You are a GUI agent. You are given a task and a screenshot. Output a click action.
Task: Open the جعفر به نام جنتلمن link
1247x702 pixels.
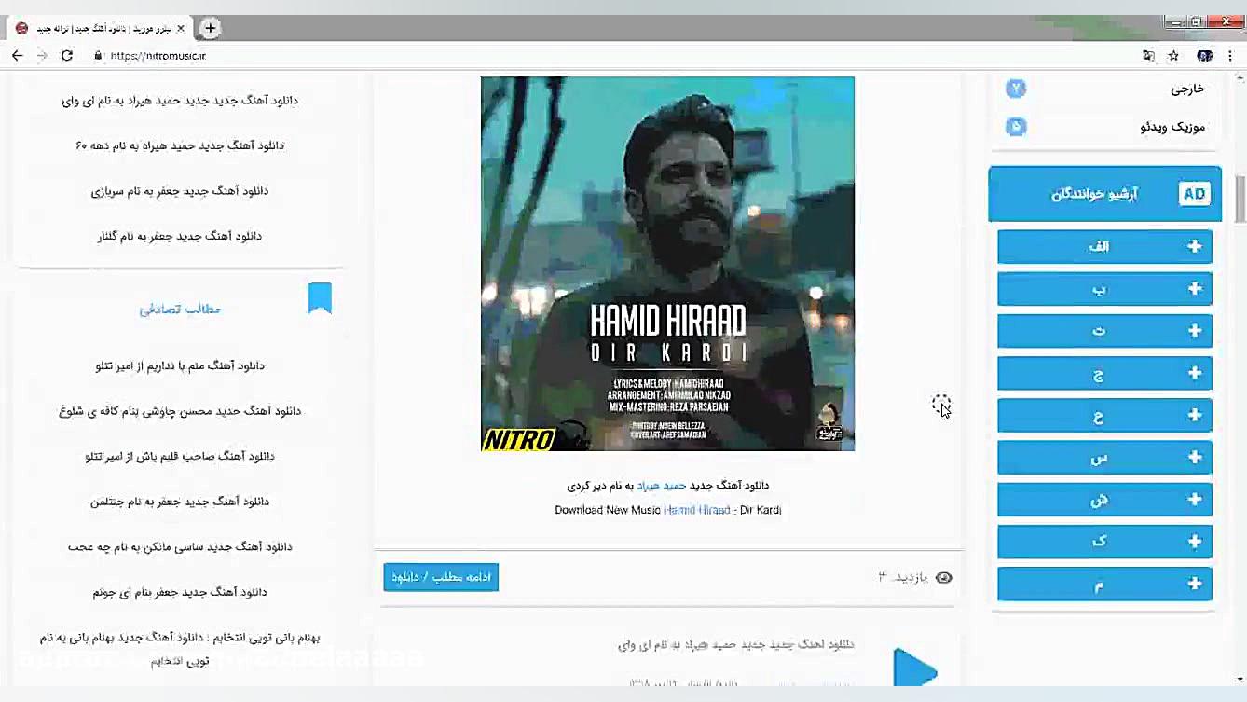pos(180,502)
